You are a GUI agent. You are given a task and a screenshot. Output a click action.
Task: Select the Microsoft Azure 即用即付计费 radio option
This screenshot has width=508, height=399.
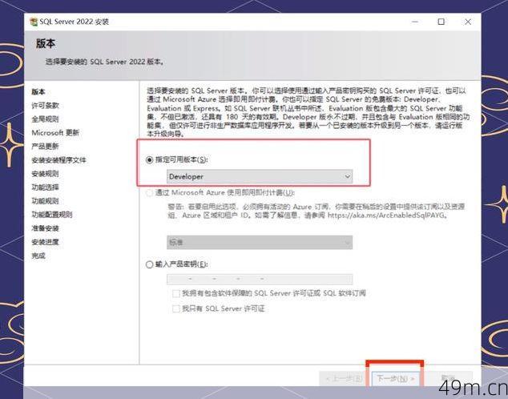pyautogui.click(x=149, y=193)
